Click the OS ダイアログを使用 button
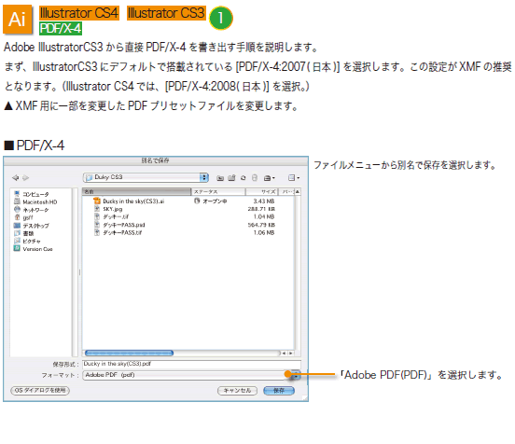The image size is (515, 444). click(x=40, y=391)
